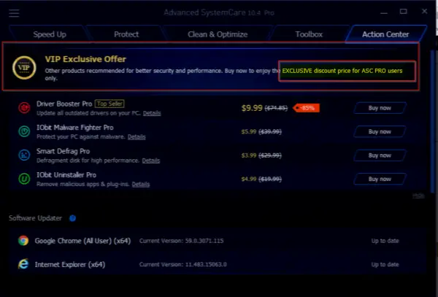Viewport: 438px width, 297px height.
Task: Click Advanced SystemCare window title text
Action: click(x=219, y=12)
